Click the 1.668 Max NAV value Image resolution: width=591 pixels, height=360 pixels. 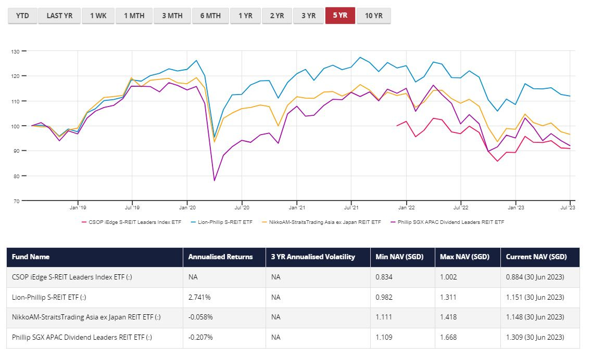[x=448, y=338]
